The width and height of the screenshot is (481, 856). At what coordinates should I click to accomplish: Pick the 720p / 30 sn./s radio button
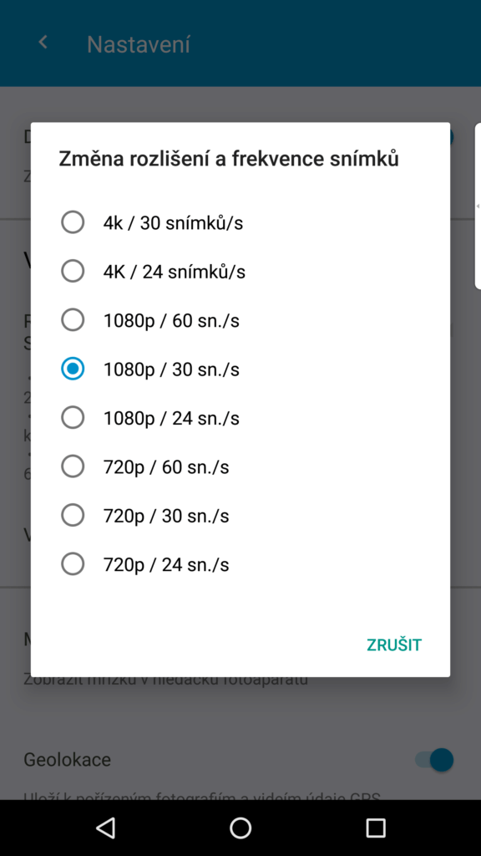tap(73, 515)
